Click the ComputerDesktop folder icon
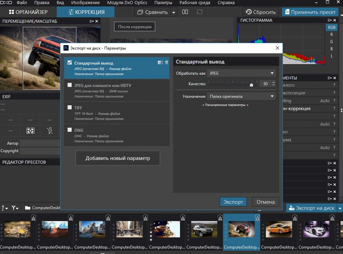This screenshot has width=343, height=254. pos(28,208)
